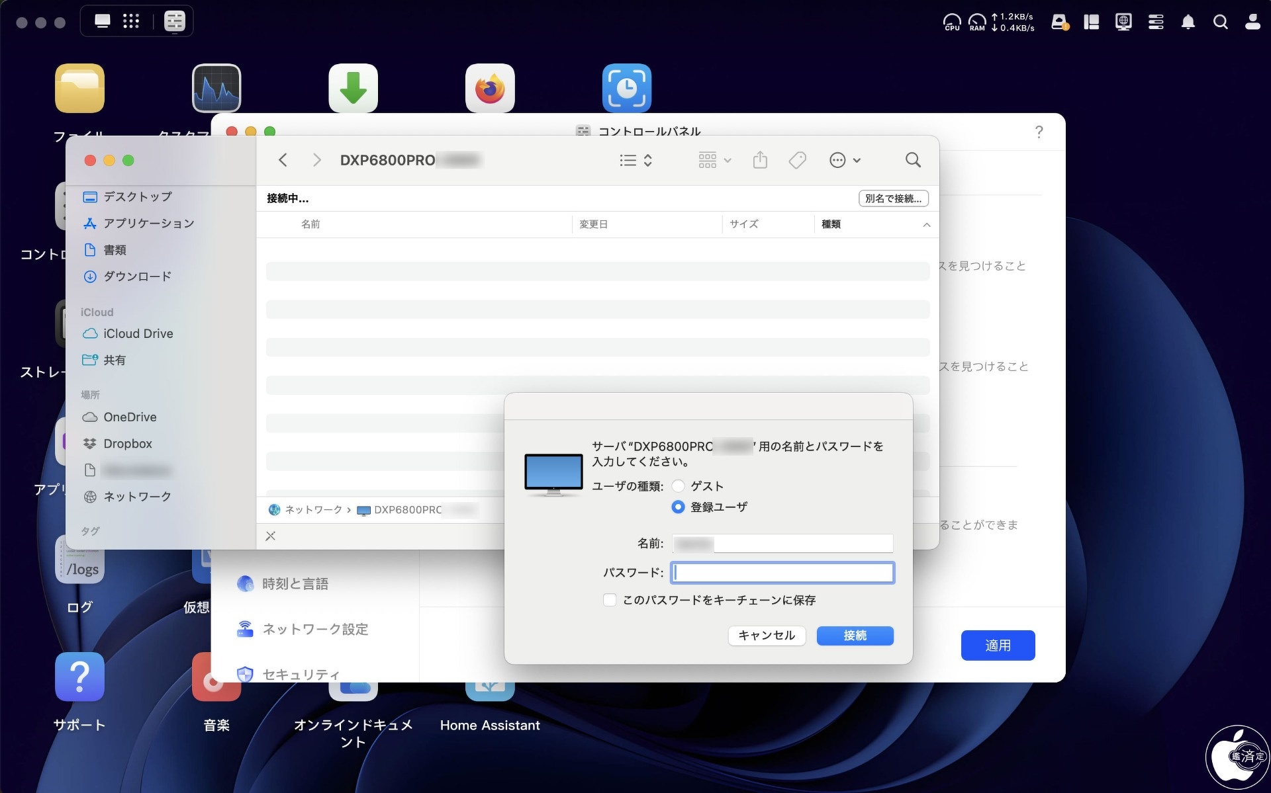Open the more actions ellipsis dropdown
This screenshot has width=1271, height=793.
tap(845, 160)
